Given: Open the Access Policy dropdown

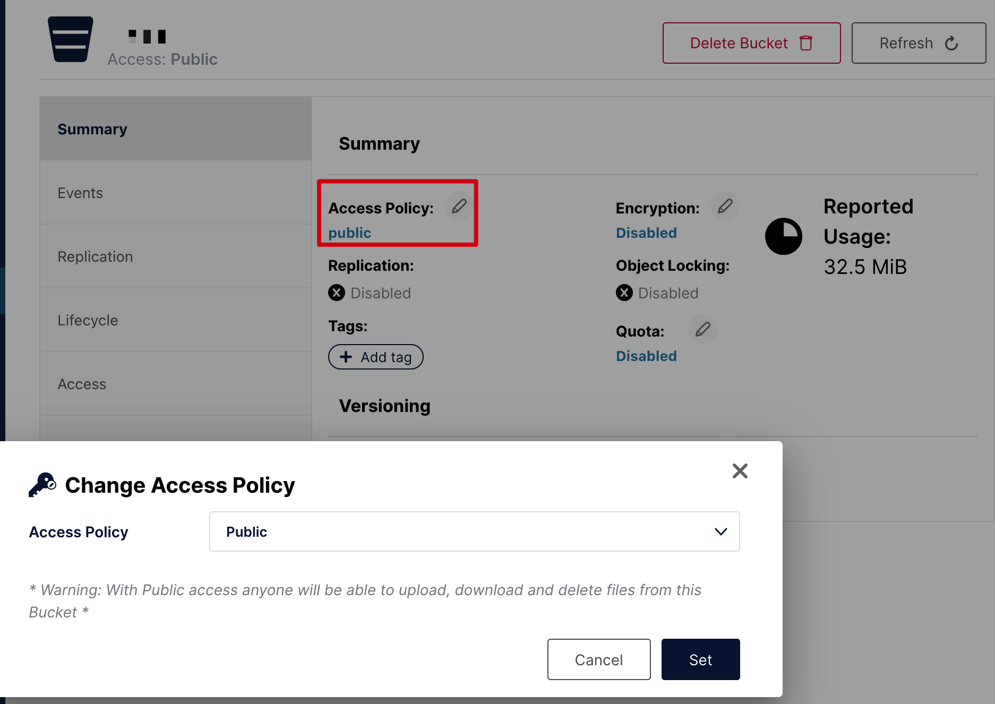Looking at the screenshot, I should pyautogui.click(x=474, y=532).
